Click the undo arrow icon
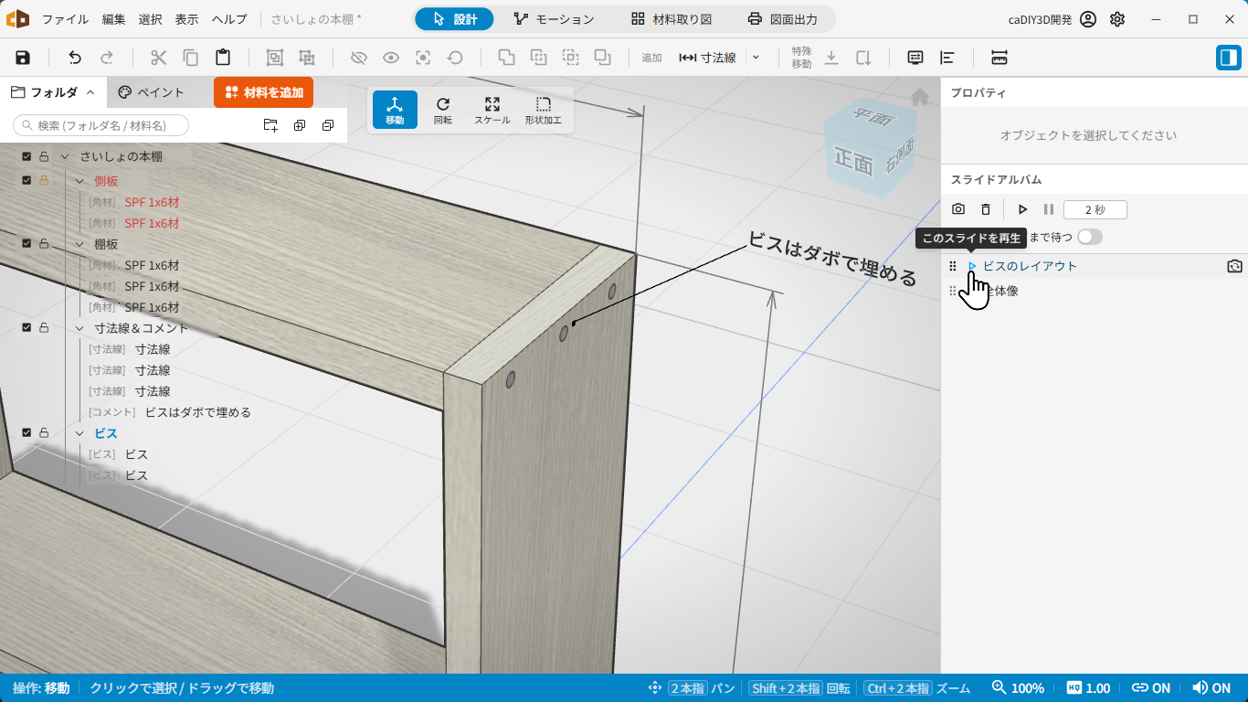This screenshot has width=1248, height=702. [75, 58]
